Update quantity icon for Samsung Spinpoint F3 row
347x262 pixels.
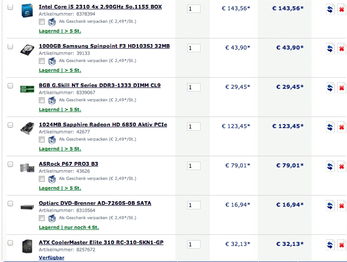(x=330, y=49)
